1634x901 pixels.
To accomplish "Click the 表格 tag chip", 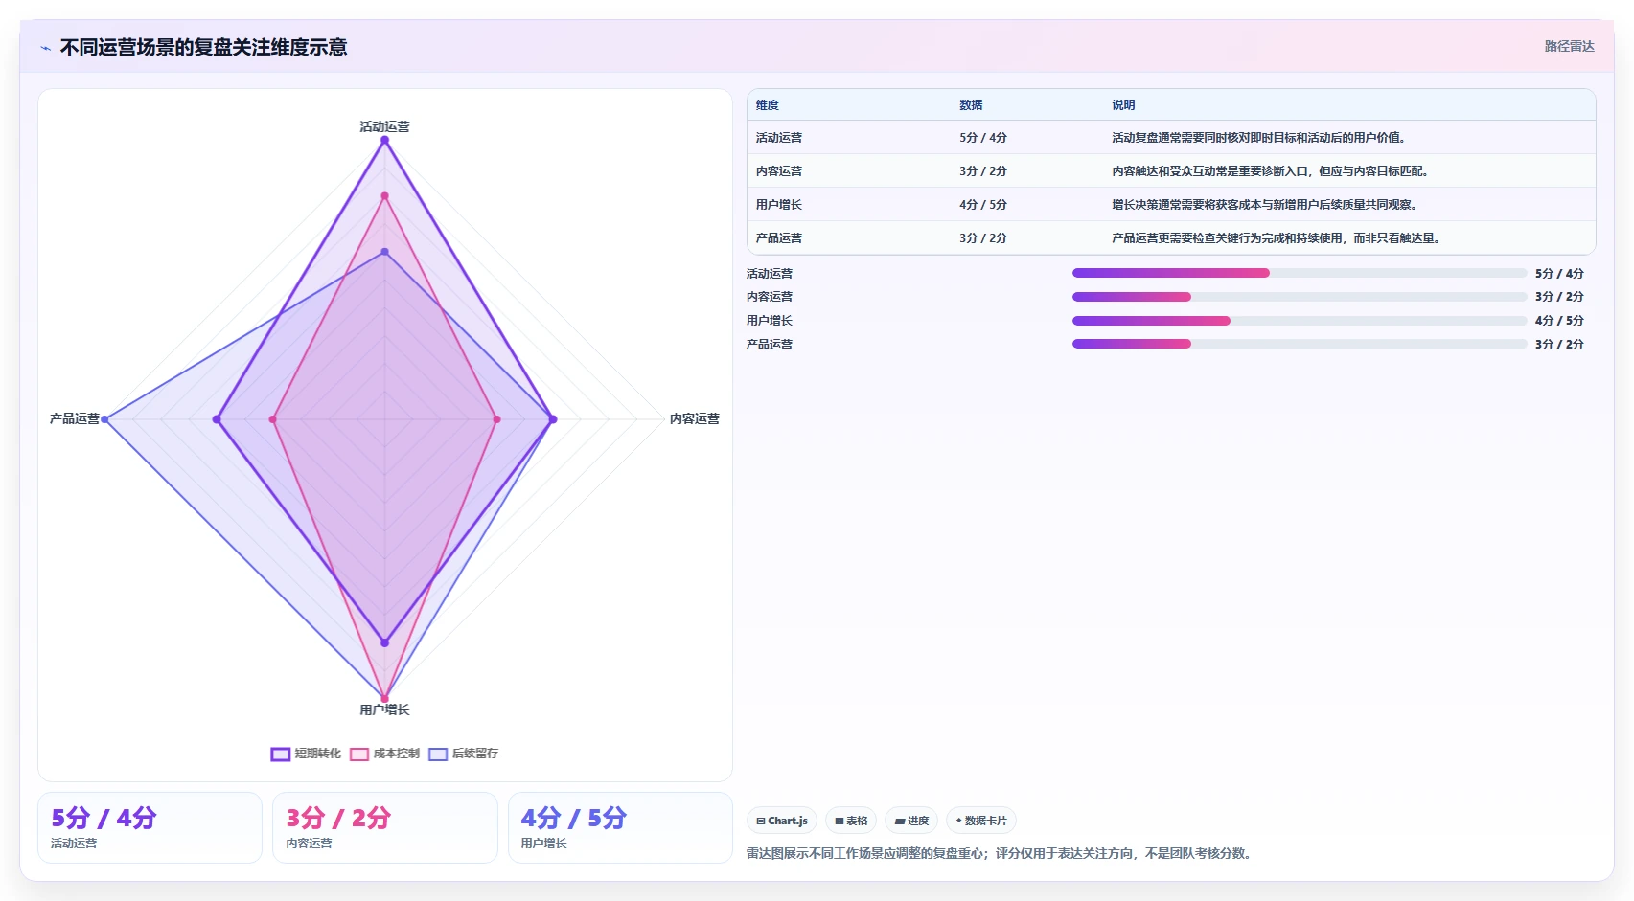I will click(x=851, y=821).
